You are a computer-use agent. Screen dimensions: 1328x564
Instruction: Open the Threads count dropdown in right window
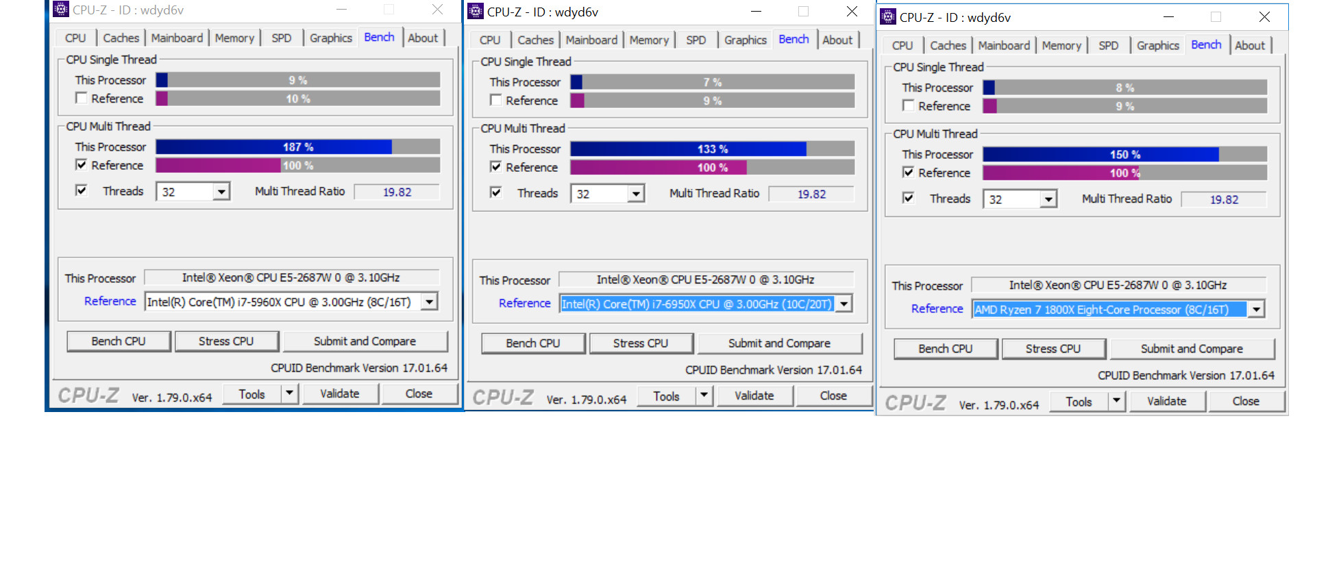click(x=1048, y=199)
